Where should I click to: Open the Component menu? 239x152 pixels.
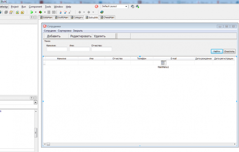click(35, 7)
